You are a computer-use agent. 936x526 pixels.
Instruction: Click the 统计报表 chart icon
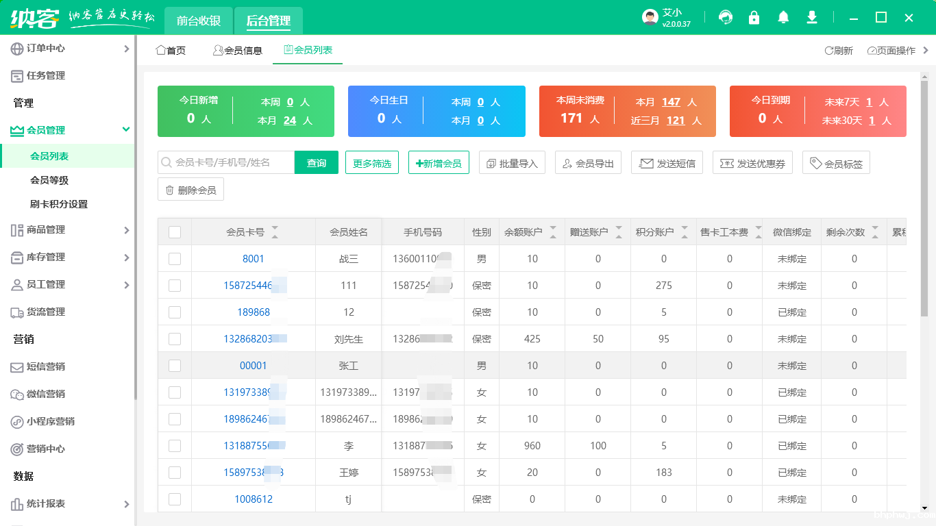pos(17,504)
